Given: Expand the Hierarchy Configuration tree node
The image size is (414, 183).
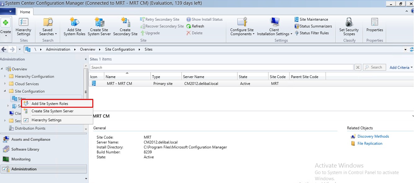Looking at the screenshot, I should coord(5,77).
